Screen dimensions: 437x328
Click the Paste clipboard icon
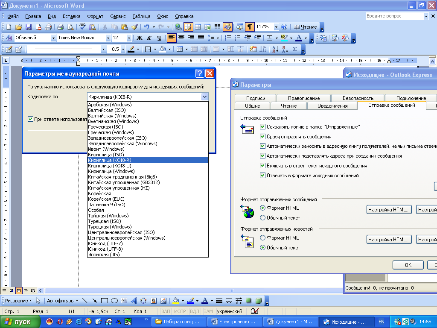point(125,27)
